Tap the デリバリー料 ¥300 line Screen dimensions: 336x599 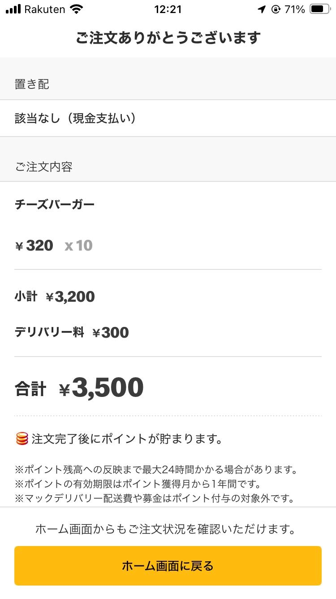pyautogui.click(x=72, y=332)
